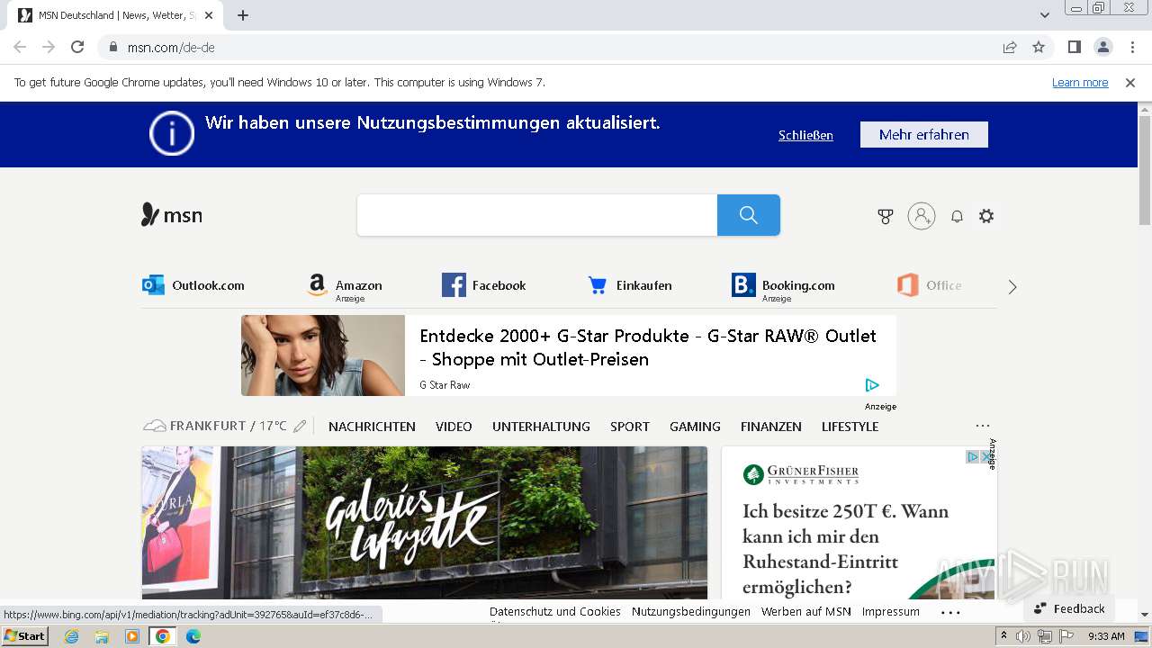Open the Facebook shortcut

pyautogui.click(x=484, y=285)
